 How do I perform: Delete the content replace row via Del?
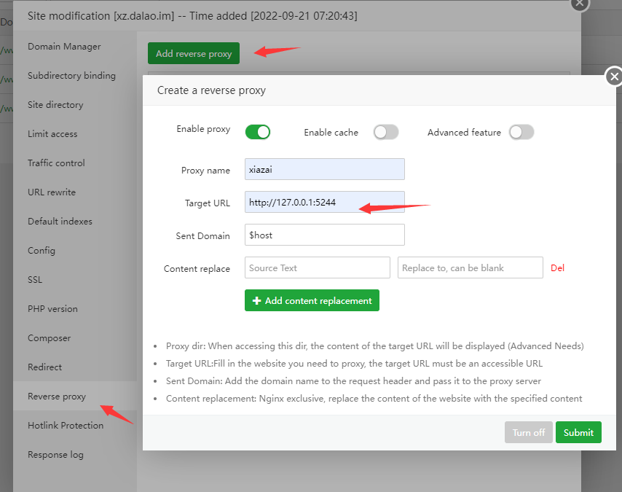(x=557, y=268)
